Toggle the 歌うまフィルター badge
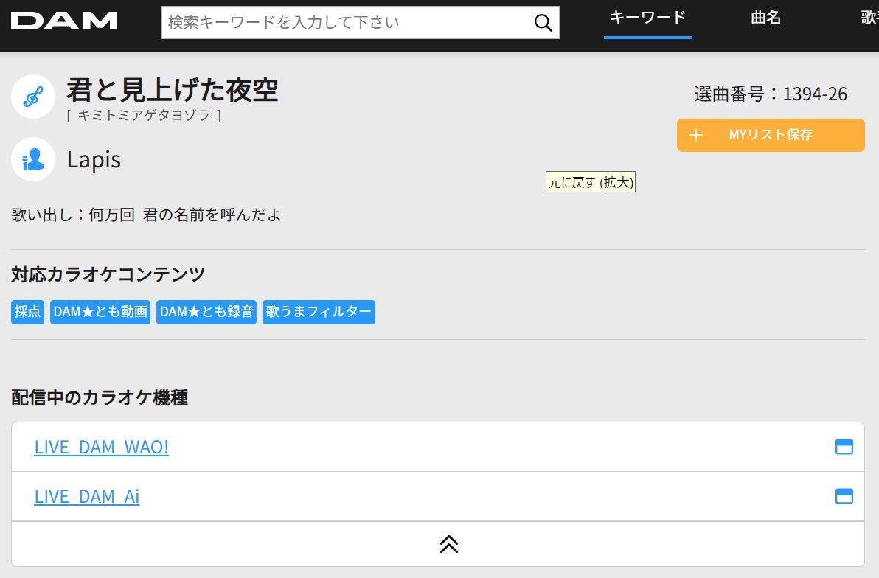The width and height of the screenshot is (879, 578). click(319, 312)
